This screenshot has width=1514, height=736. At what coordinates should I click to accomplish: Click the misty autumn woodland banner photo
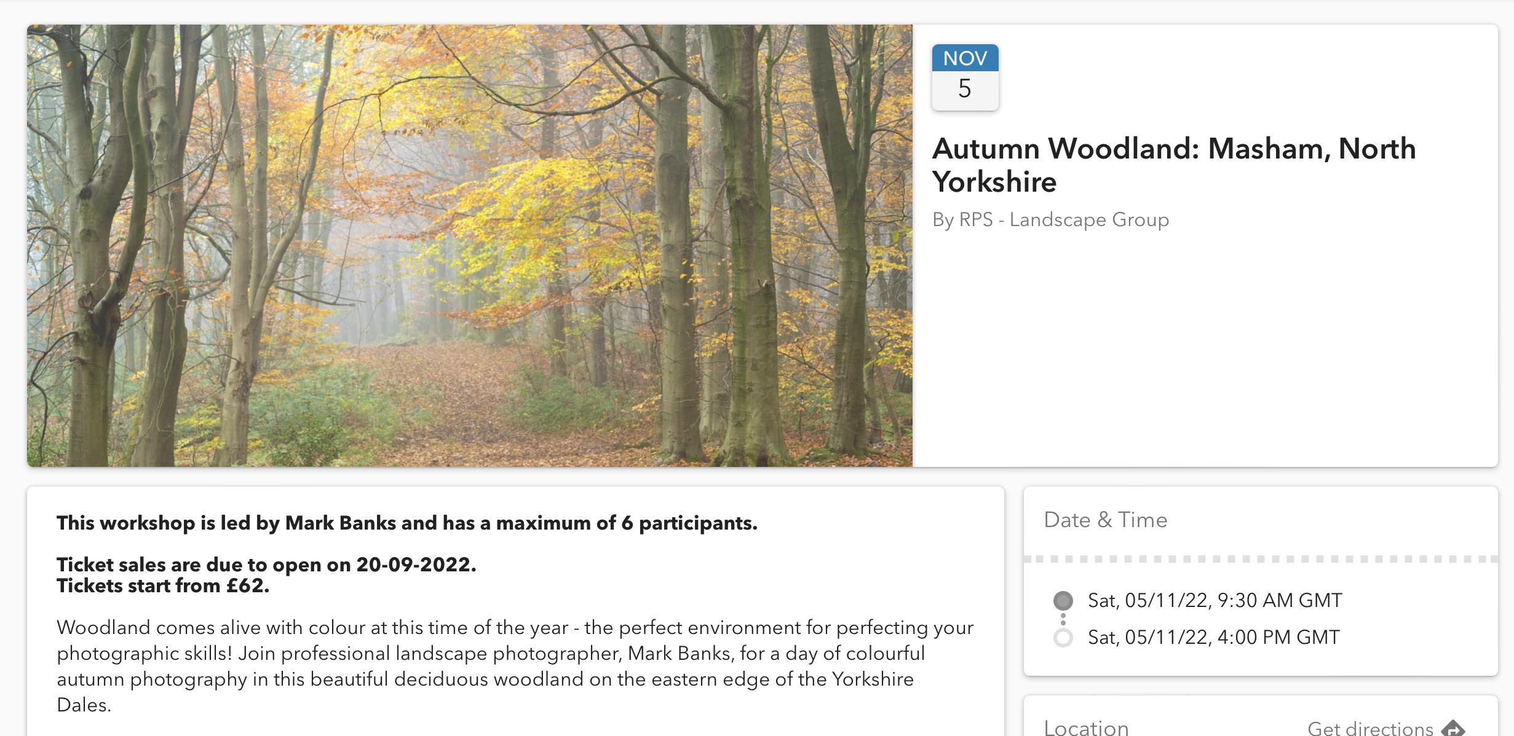470,246
